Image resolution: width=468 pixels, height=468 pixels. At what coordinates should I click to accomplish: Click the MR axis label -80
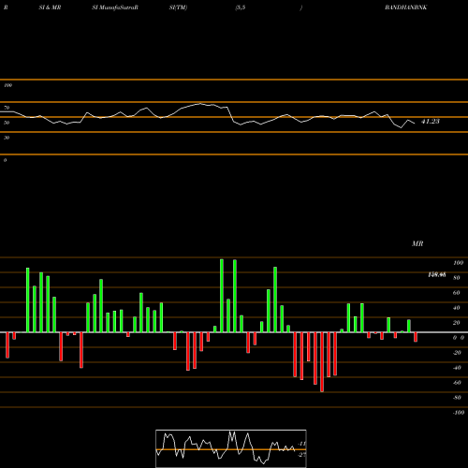click(457, 398)
